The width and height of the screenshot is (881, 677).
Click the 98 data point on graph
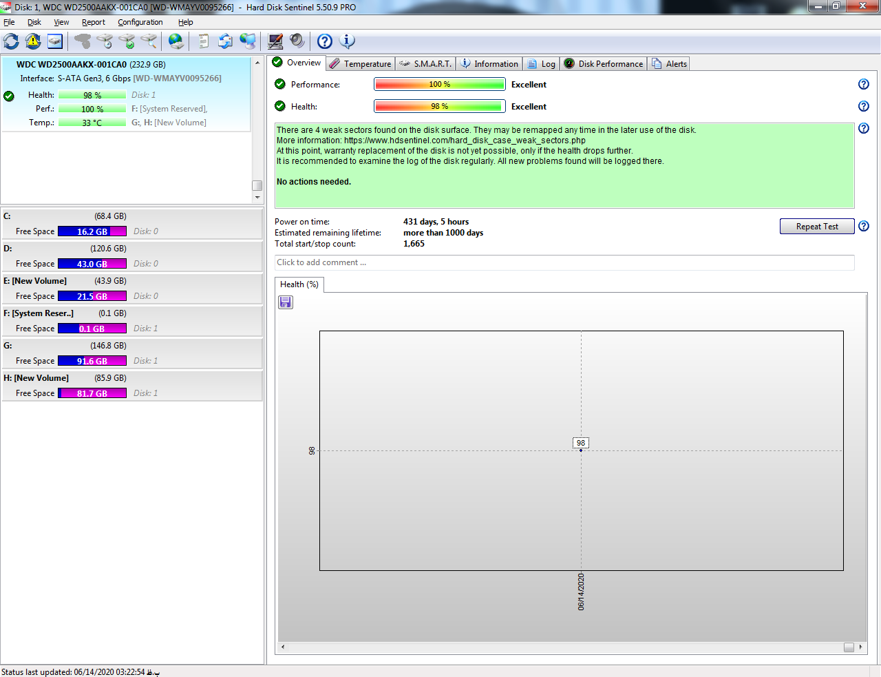click(x=581, y=450)
